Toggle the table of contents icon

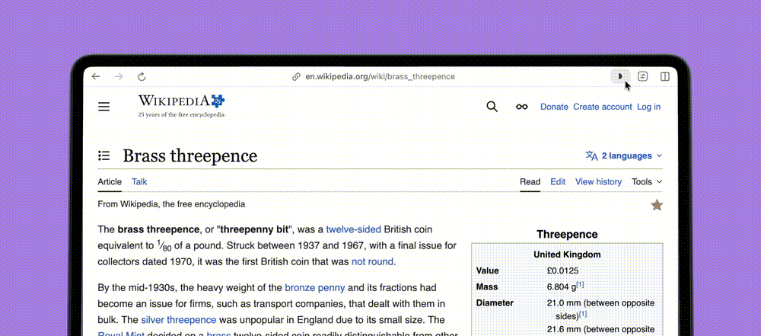coord(104,156)
